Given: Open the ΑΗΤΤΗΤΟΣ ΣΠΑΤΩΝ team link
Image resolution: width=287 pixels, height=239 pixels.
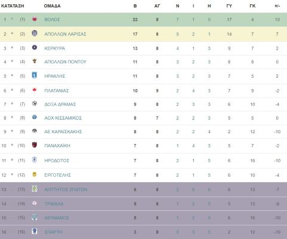Looking at the screenshot, I should (x=66, y=189).
